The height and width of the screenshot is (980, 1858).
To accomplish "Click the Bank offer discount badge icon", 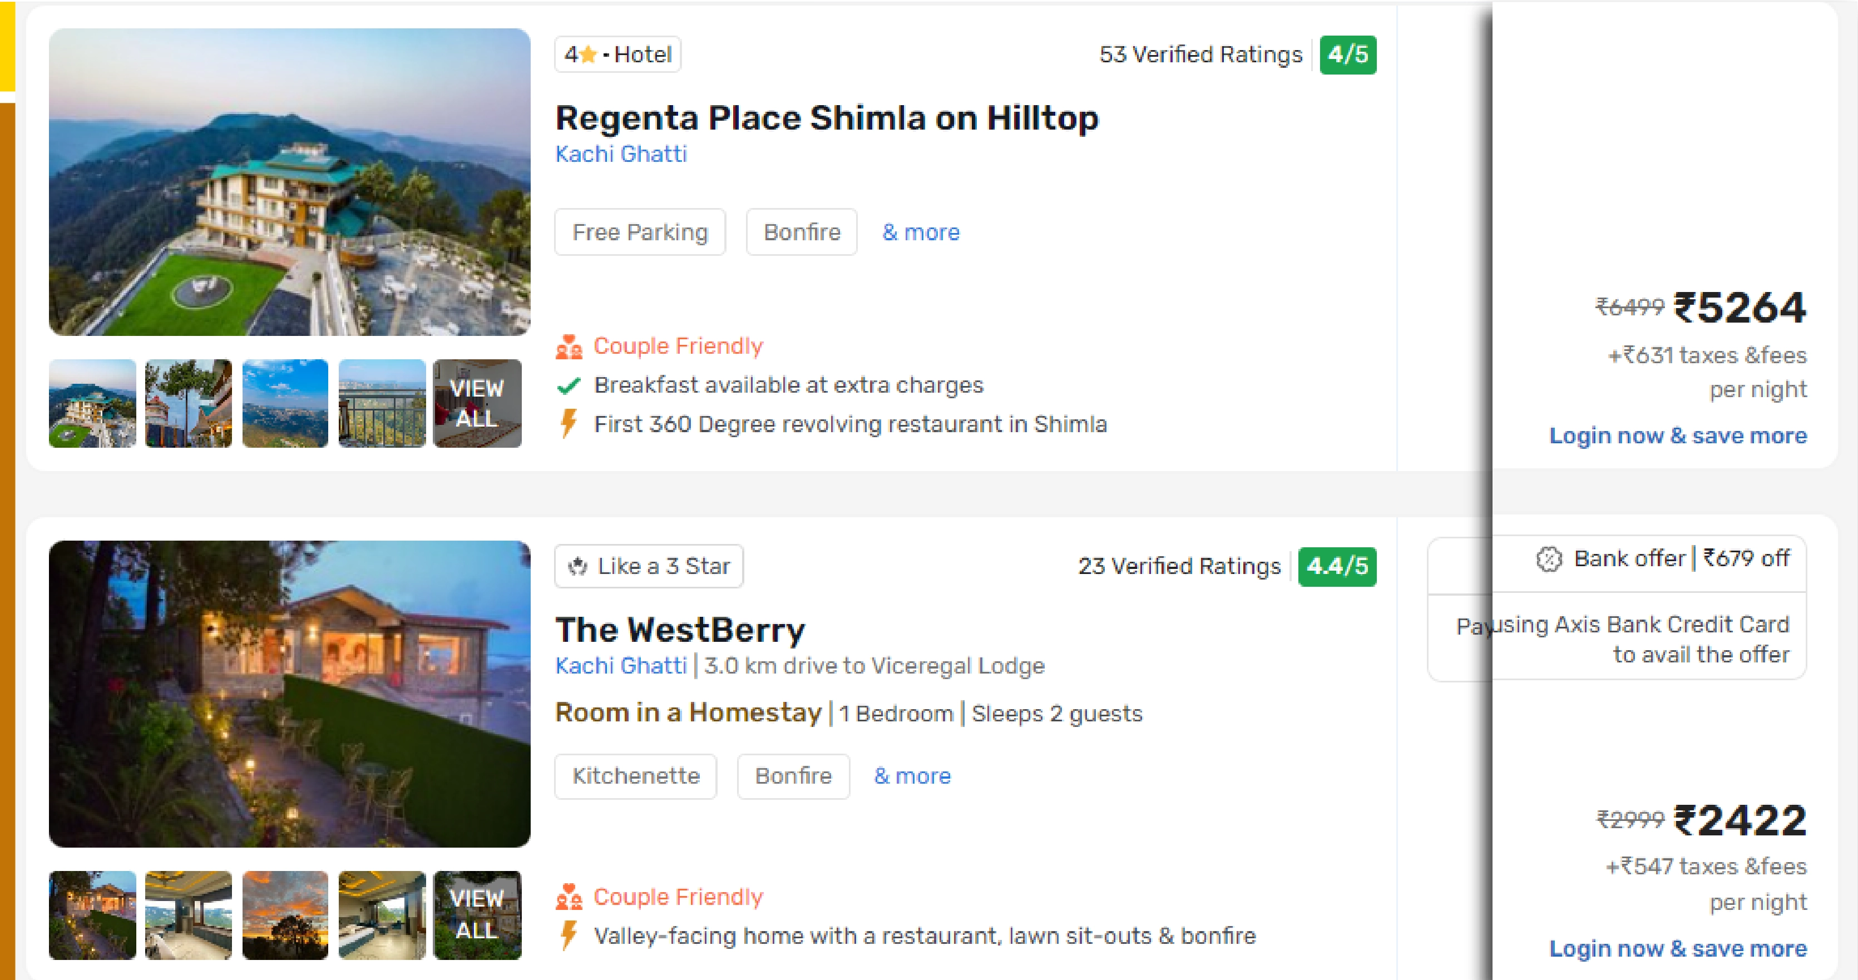I will pos(1548,559).
